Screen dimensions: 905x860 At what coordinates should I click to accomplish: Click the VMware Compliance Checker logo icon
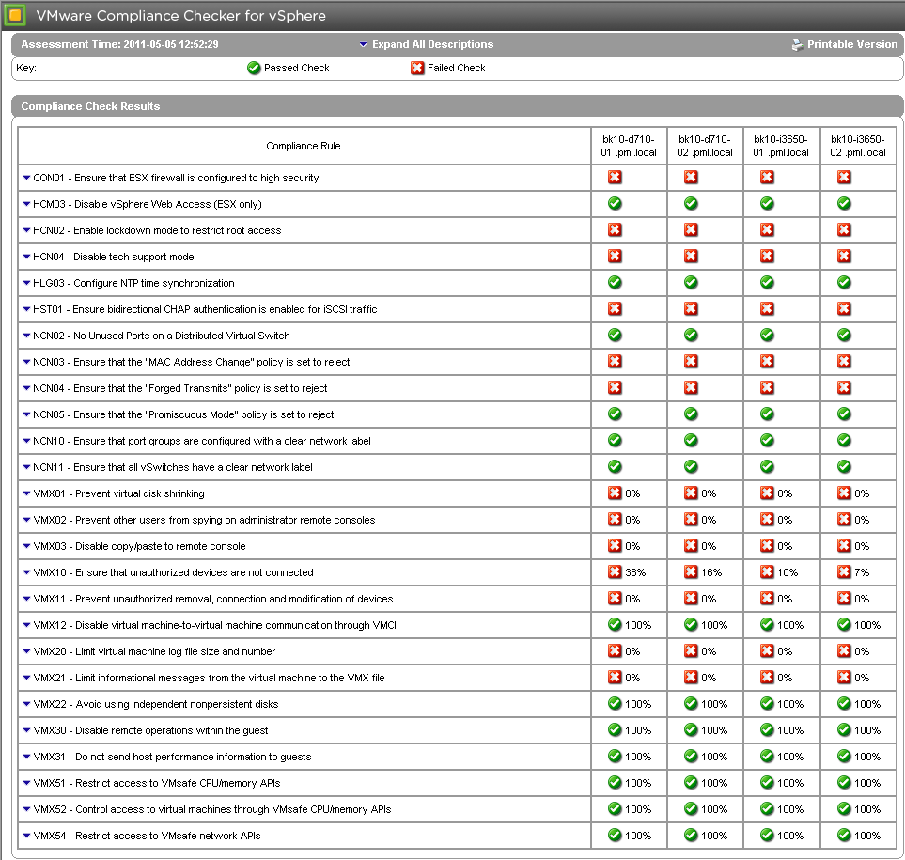point(14,15)
